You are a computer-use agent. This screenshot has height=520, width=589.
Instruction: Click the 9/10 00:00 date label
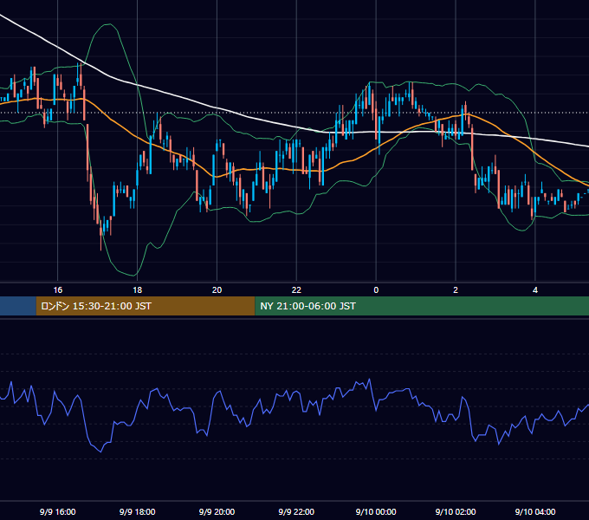click(x=376, y=511)
